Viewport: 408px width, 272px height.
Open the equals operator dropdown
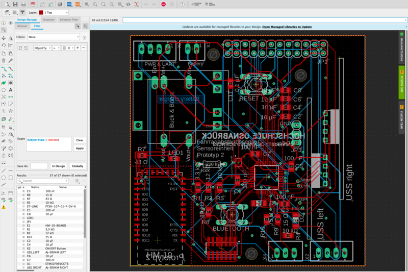coord(56,48)
